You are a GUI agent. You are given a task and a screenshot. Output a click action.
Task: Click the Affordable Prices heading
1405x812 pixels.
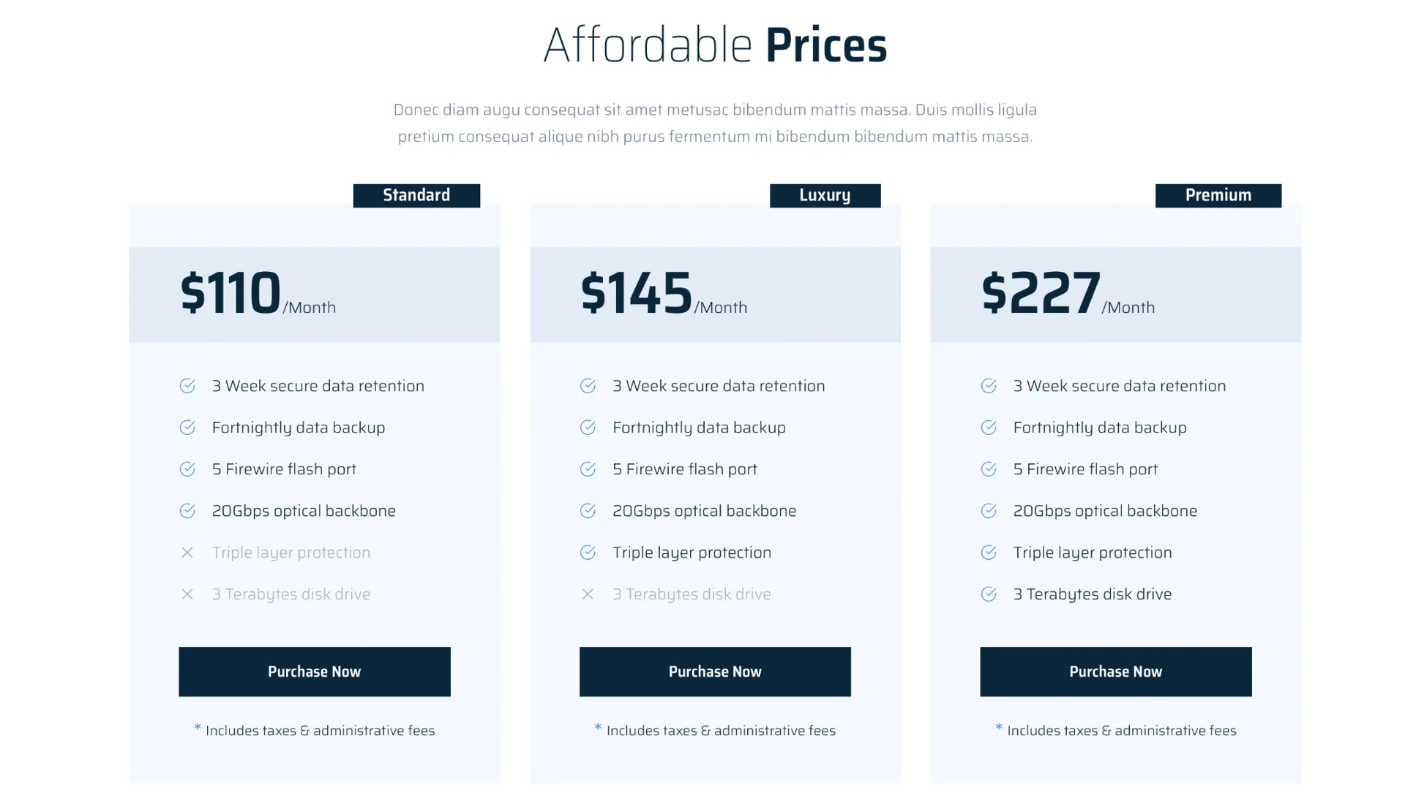(715, 45)
